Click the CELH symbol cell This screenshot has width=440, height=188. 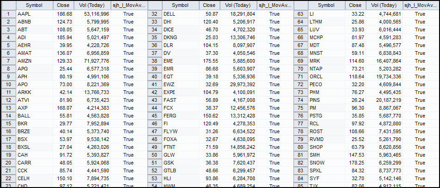pyautogui.click(x=35, y=178)
